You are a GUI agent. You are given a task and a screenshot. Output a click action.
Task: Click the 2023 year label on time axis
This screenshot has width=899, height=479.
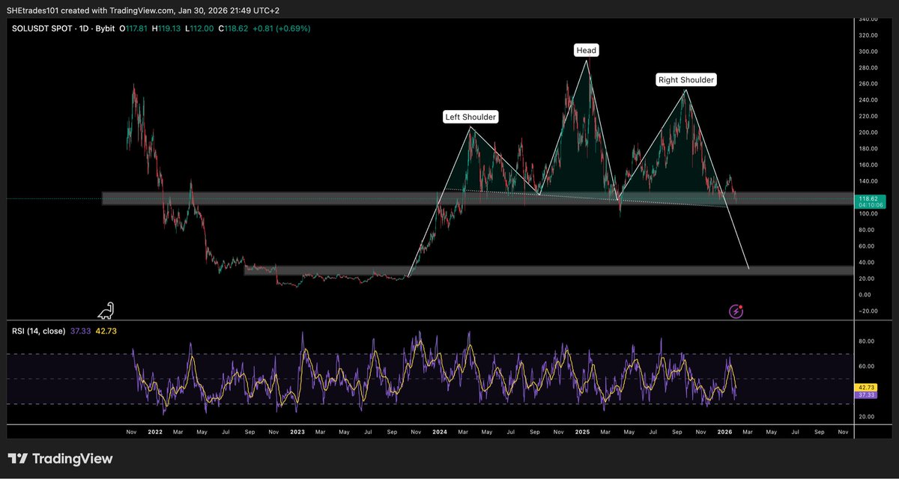pos(297,432)
